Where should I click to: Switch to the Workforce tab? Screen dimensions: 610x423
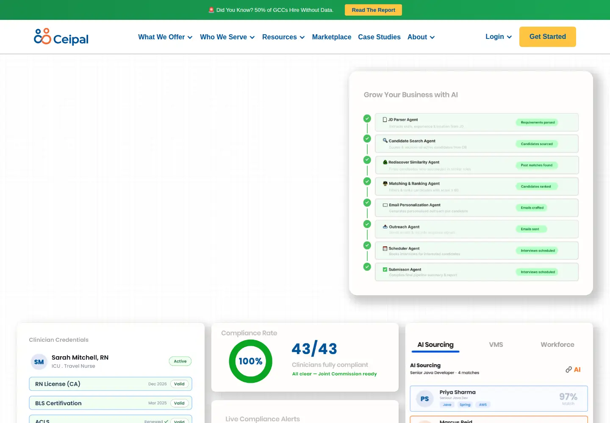pos(557,345)
